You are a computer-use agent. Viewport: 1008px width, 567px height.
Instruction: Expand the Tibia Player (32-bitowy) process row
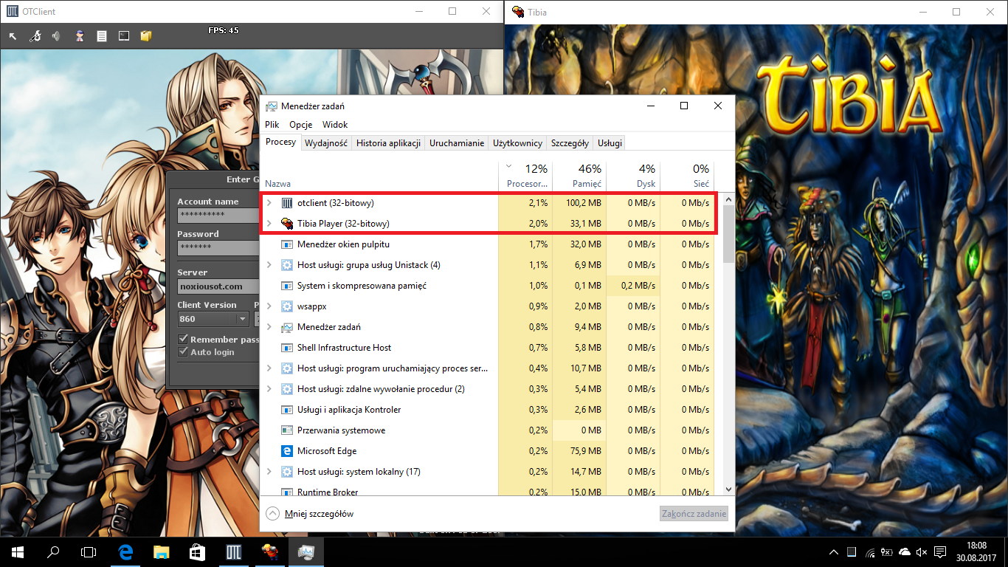269,224
